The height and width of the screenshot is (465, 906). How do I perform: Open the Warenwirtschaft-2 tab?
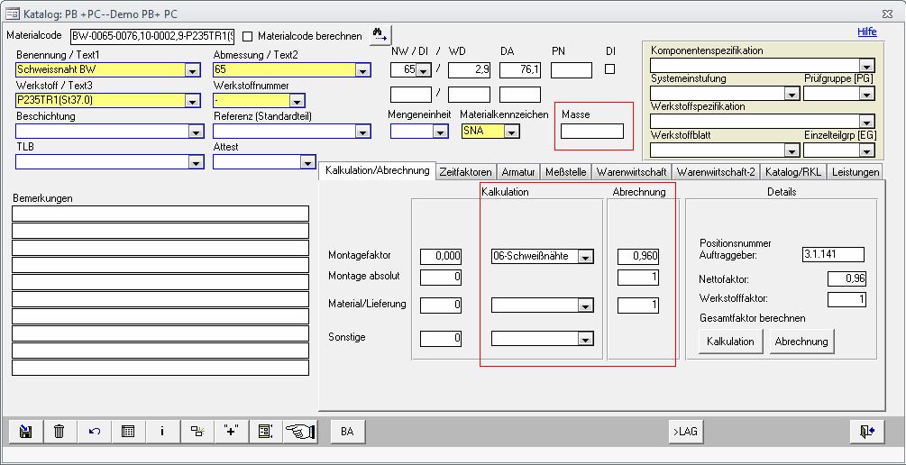pyautogui.click(x=716, y=171)
